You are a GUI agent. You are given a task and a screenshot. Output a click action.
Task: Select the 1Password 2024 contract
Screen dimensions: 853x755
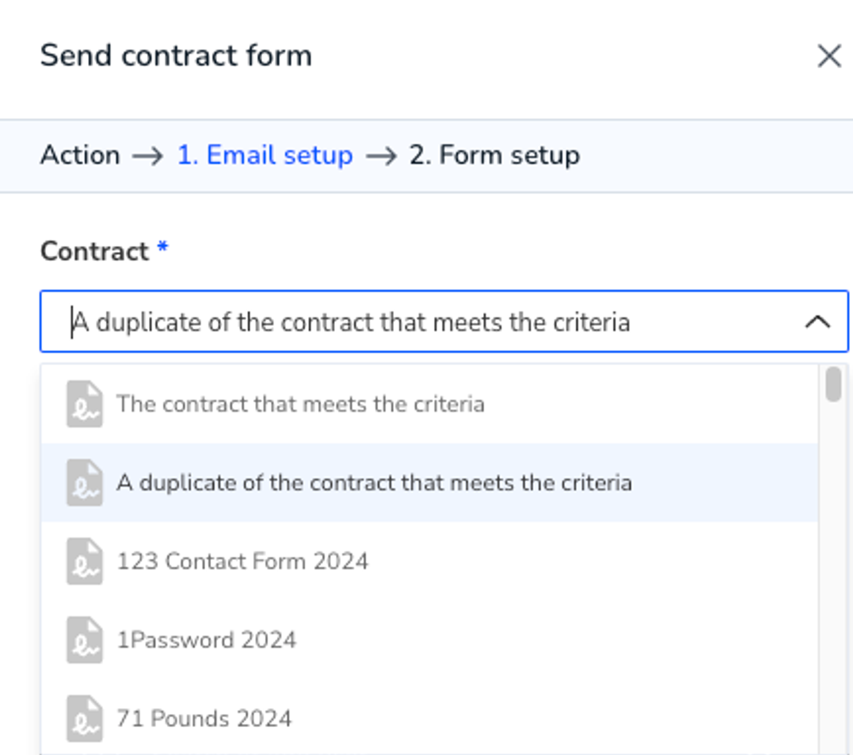pyautogui.click(x=429, y=640)
